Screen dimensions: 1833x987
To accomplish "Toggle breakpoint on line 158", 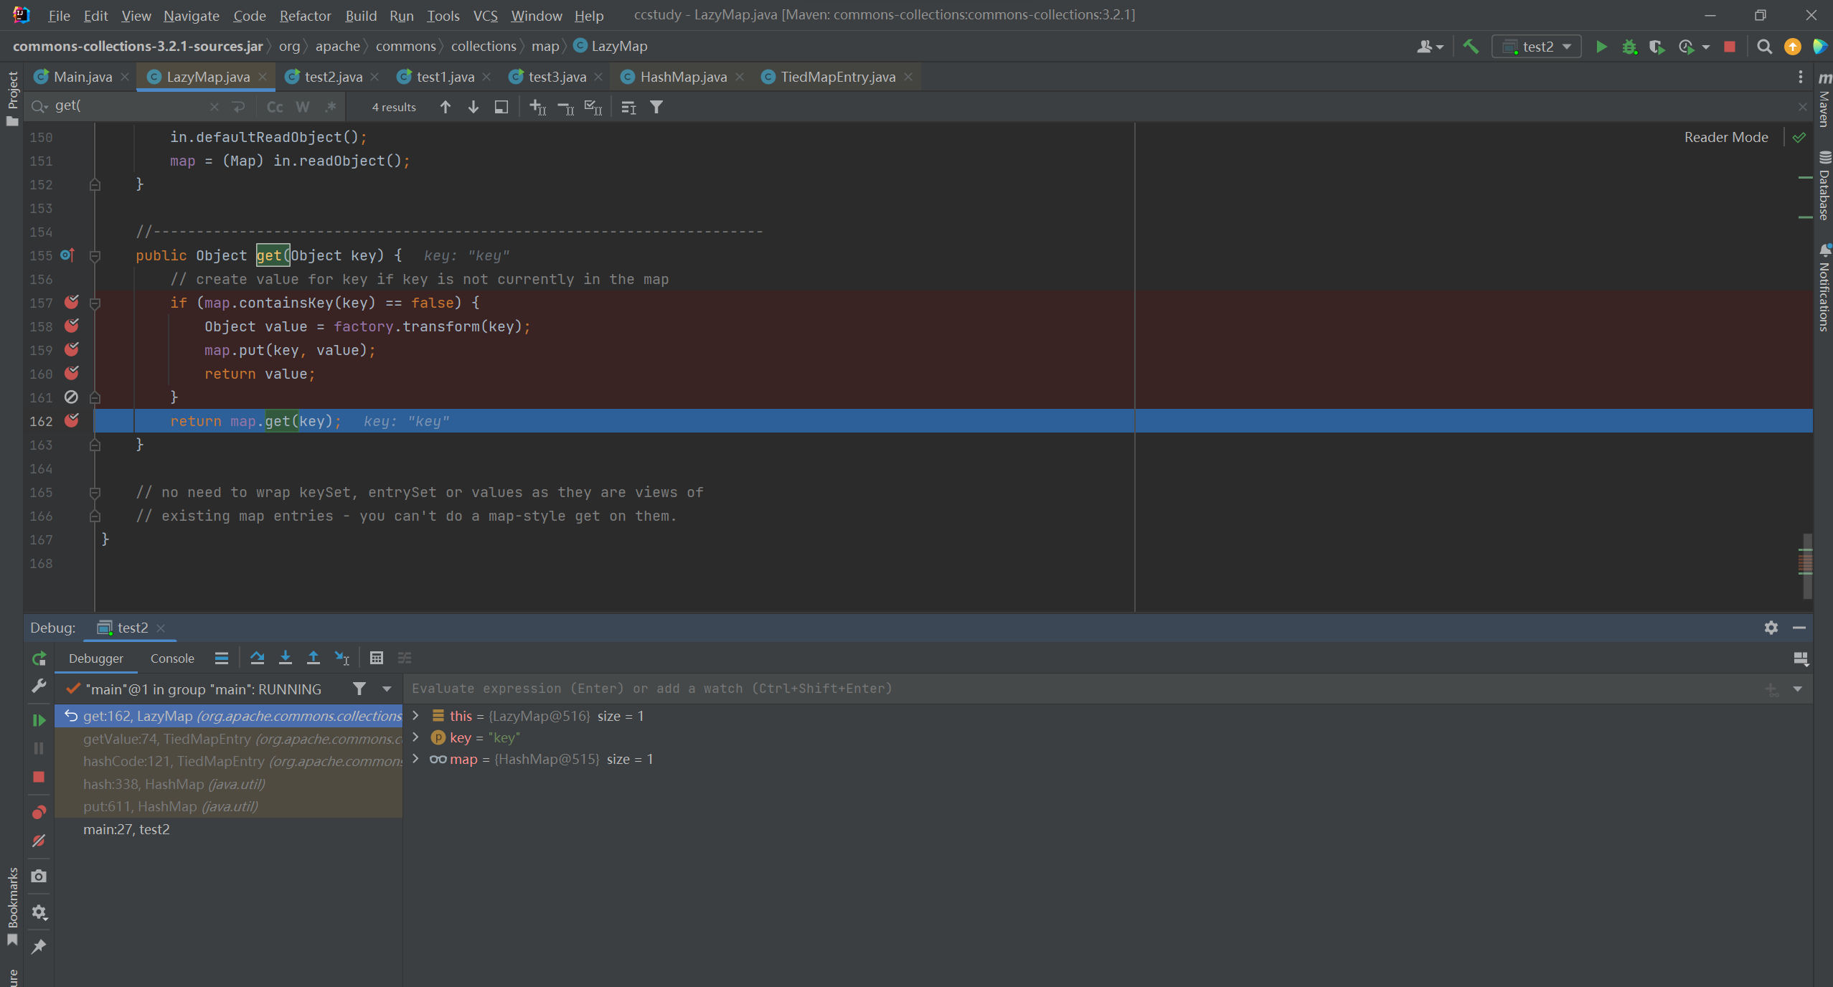I will tap(72, 326).
